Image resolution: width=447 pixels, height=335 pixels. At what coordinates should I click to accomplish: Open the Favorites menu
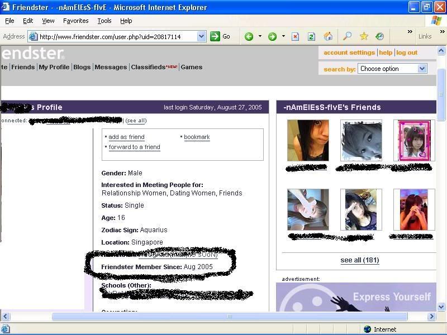click(x=76, y=21)
